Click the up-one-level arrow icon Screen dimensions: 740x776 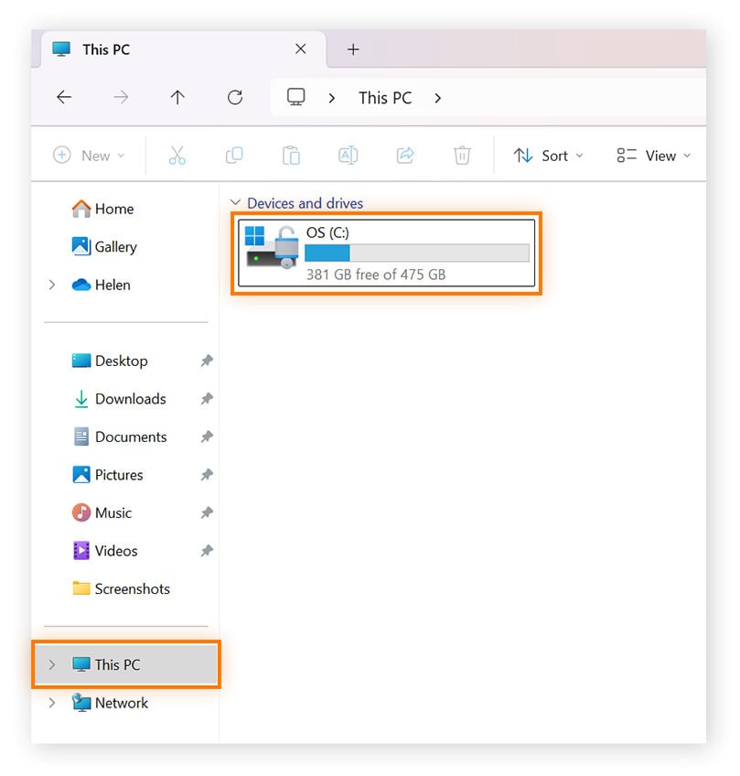177,97
